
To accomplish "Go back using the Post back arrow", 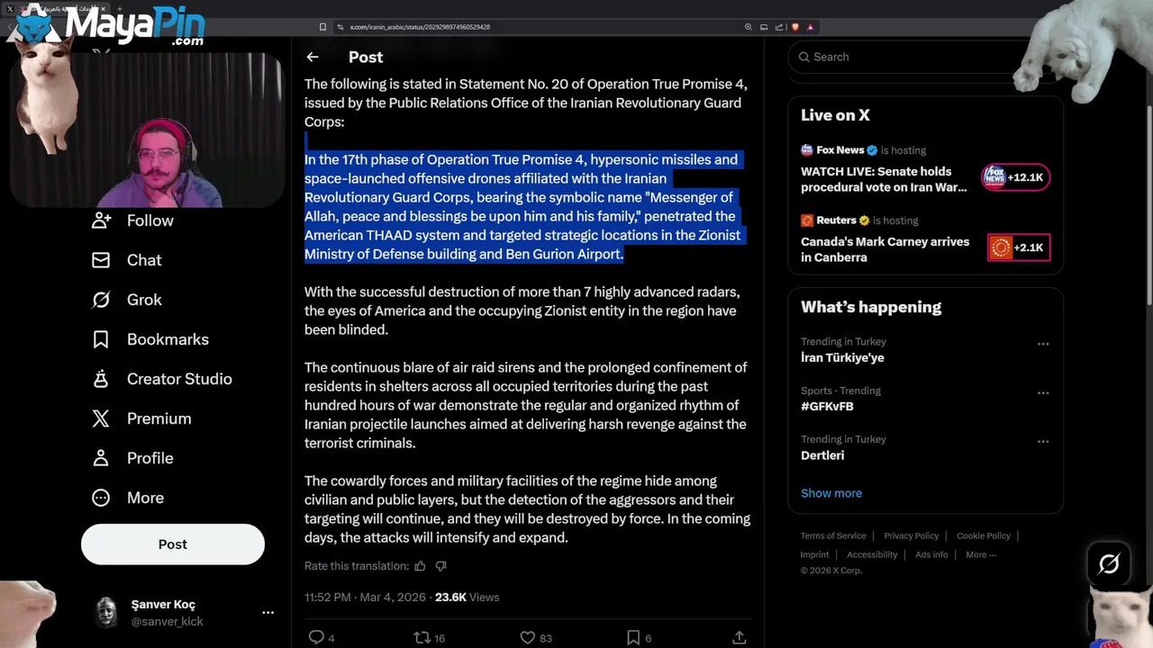I will pyautogui.click(x=313, y=57).
